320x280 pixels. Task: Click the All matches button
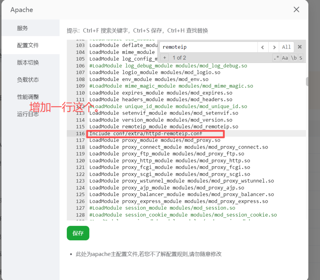pos(286,47)
